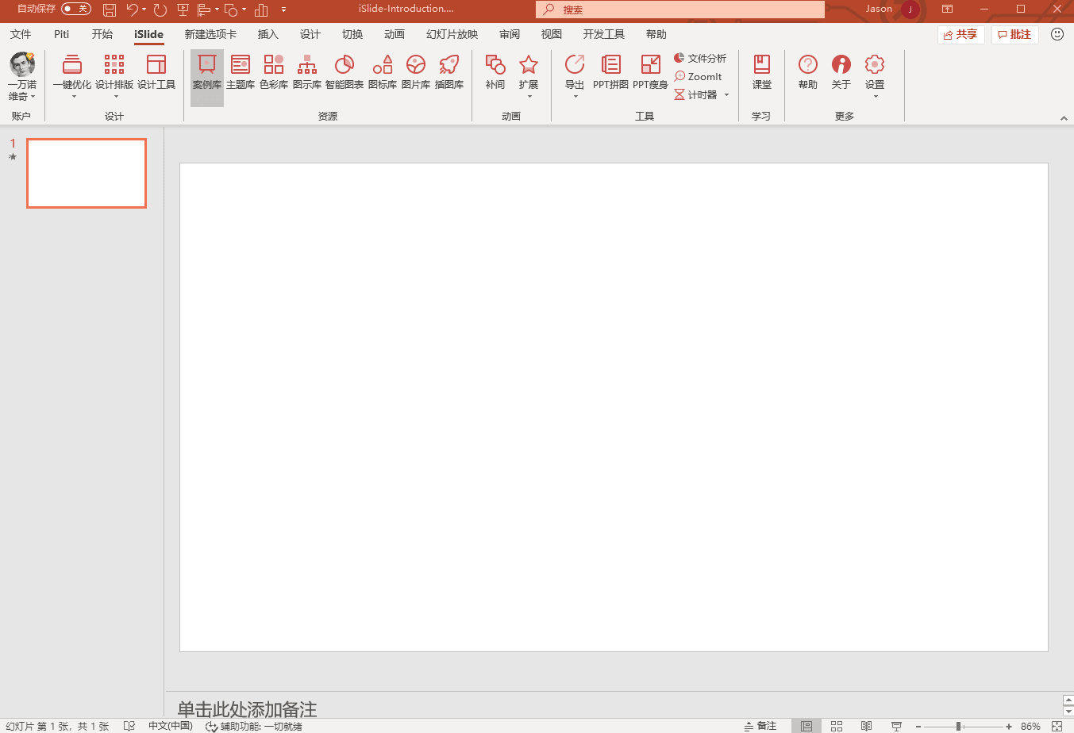Viewport: 1074px width, 733px height.
Task: Click the 86% zoom level
Action: click(1030, 726)
